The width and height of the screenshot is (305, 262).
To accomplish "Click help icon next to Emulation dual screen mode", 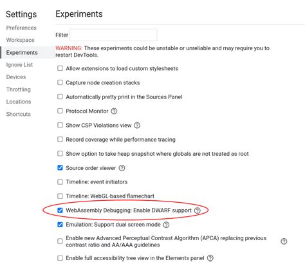I will tap(166, 225).
